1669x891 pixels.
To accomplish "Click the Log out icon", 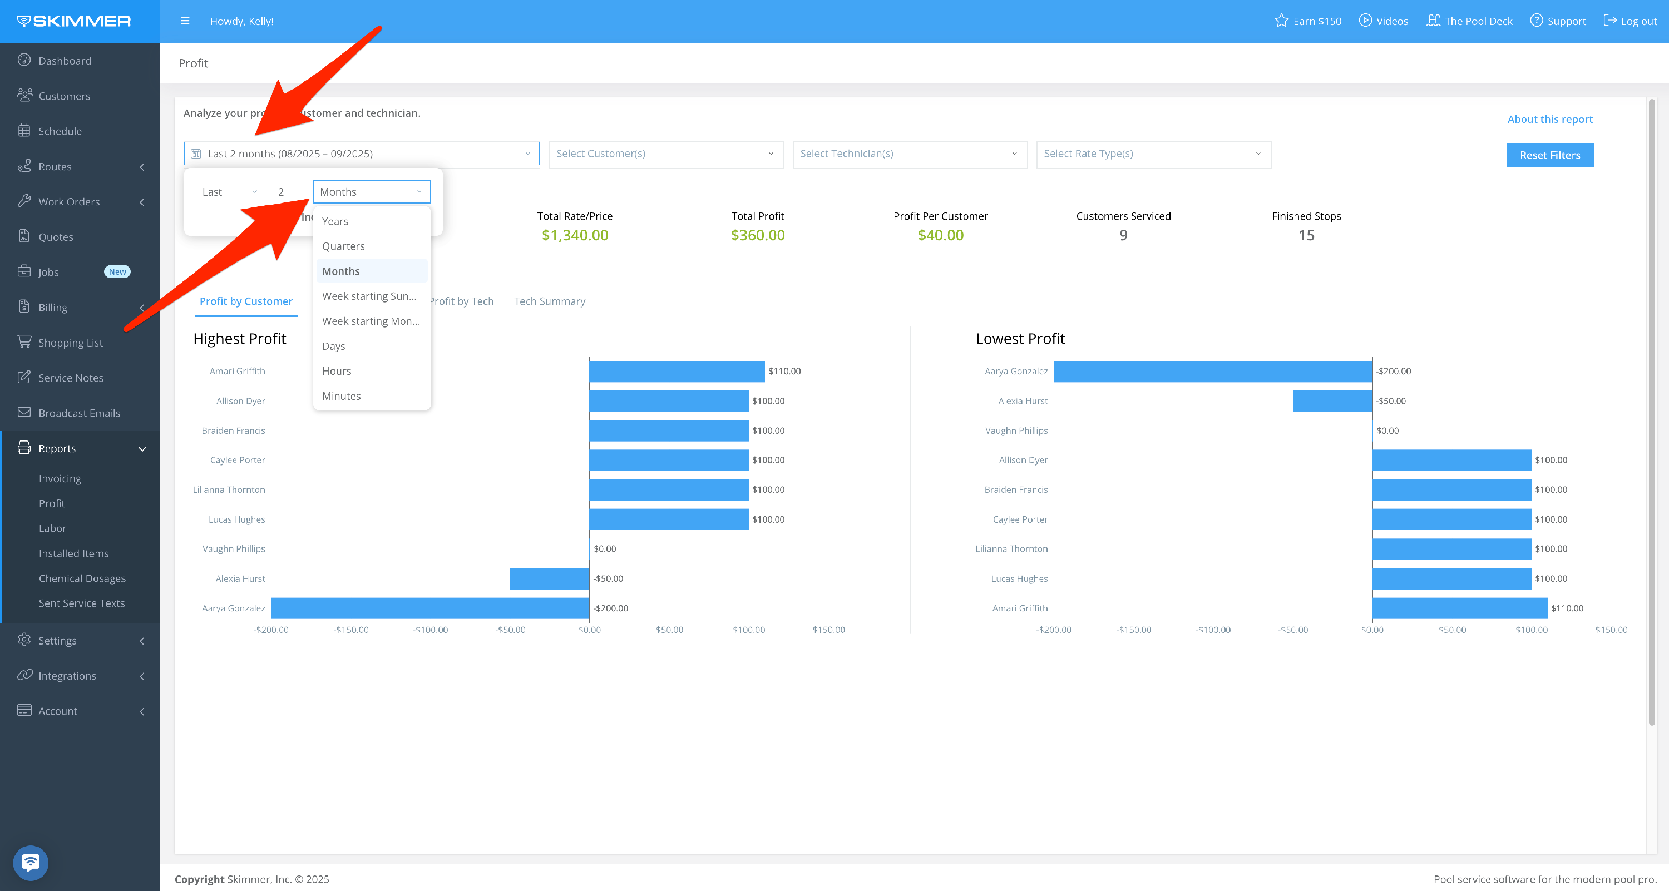I will 1609,21.
